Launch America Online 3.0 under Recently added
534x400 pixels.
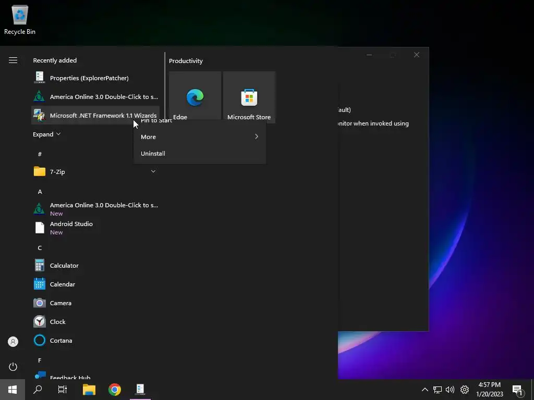point(95,96)
